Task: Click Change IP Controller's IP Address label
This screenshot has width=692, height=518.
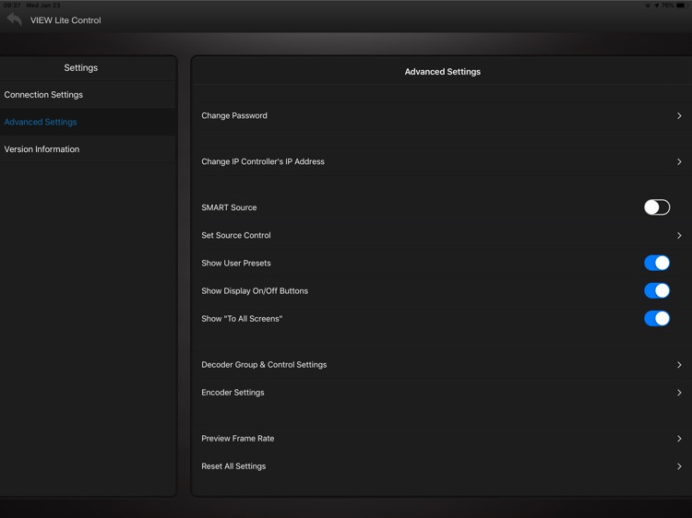Action: coord(263,162)
